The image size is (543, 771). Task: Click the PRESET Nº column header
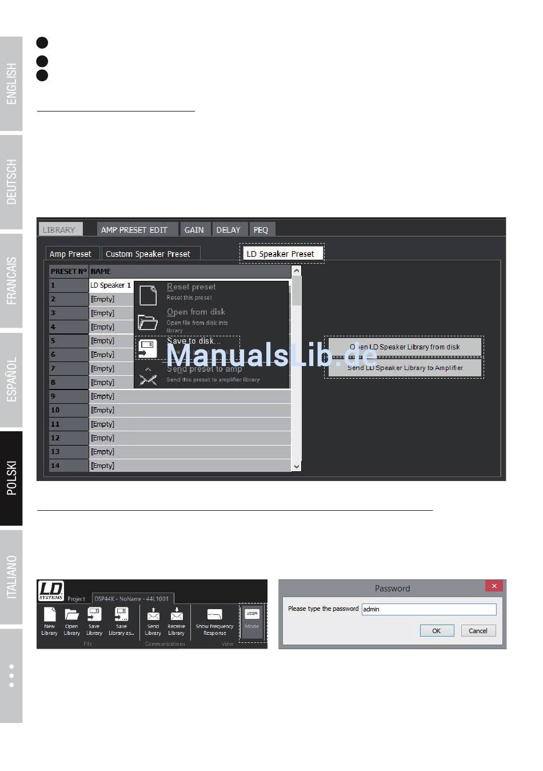[69, 272]
